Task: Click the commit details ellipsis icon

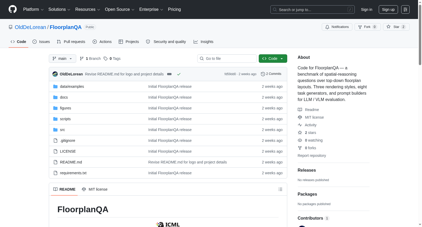Action: pyautogui.click(x=169, y=74)
